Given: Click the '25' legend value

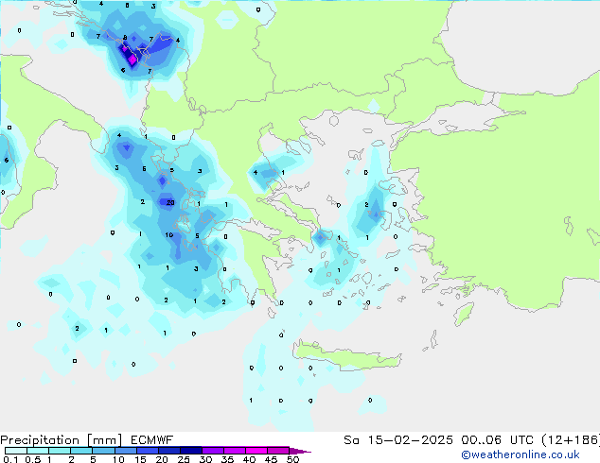Looking at the screenshot, I should (x=184, y=459).
